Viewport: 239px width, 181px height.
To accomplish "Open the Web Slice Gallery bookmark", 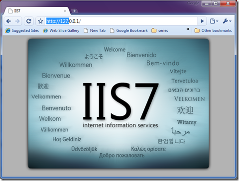I will pyautogui.click(x=61, y=30).
